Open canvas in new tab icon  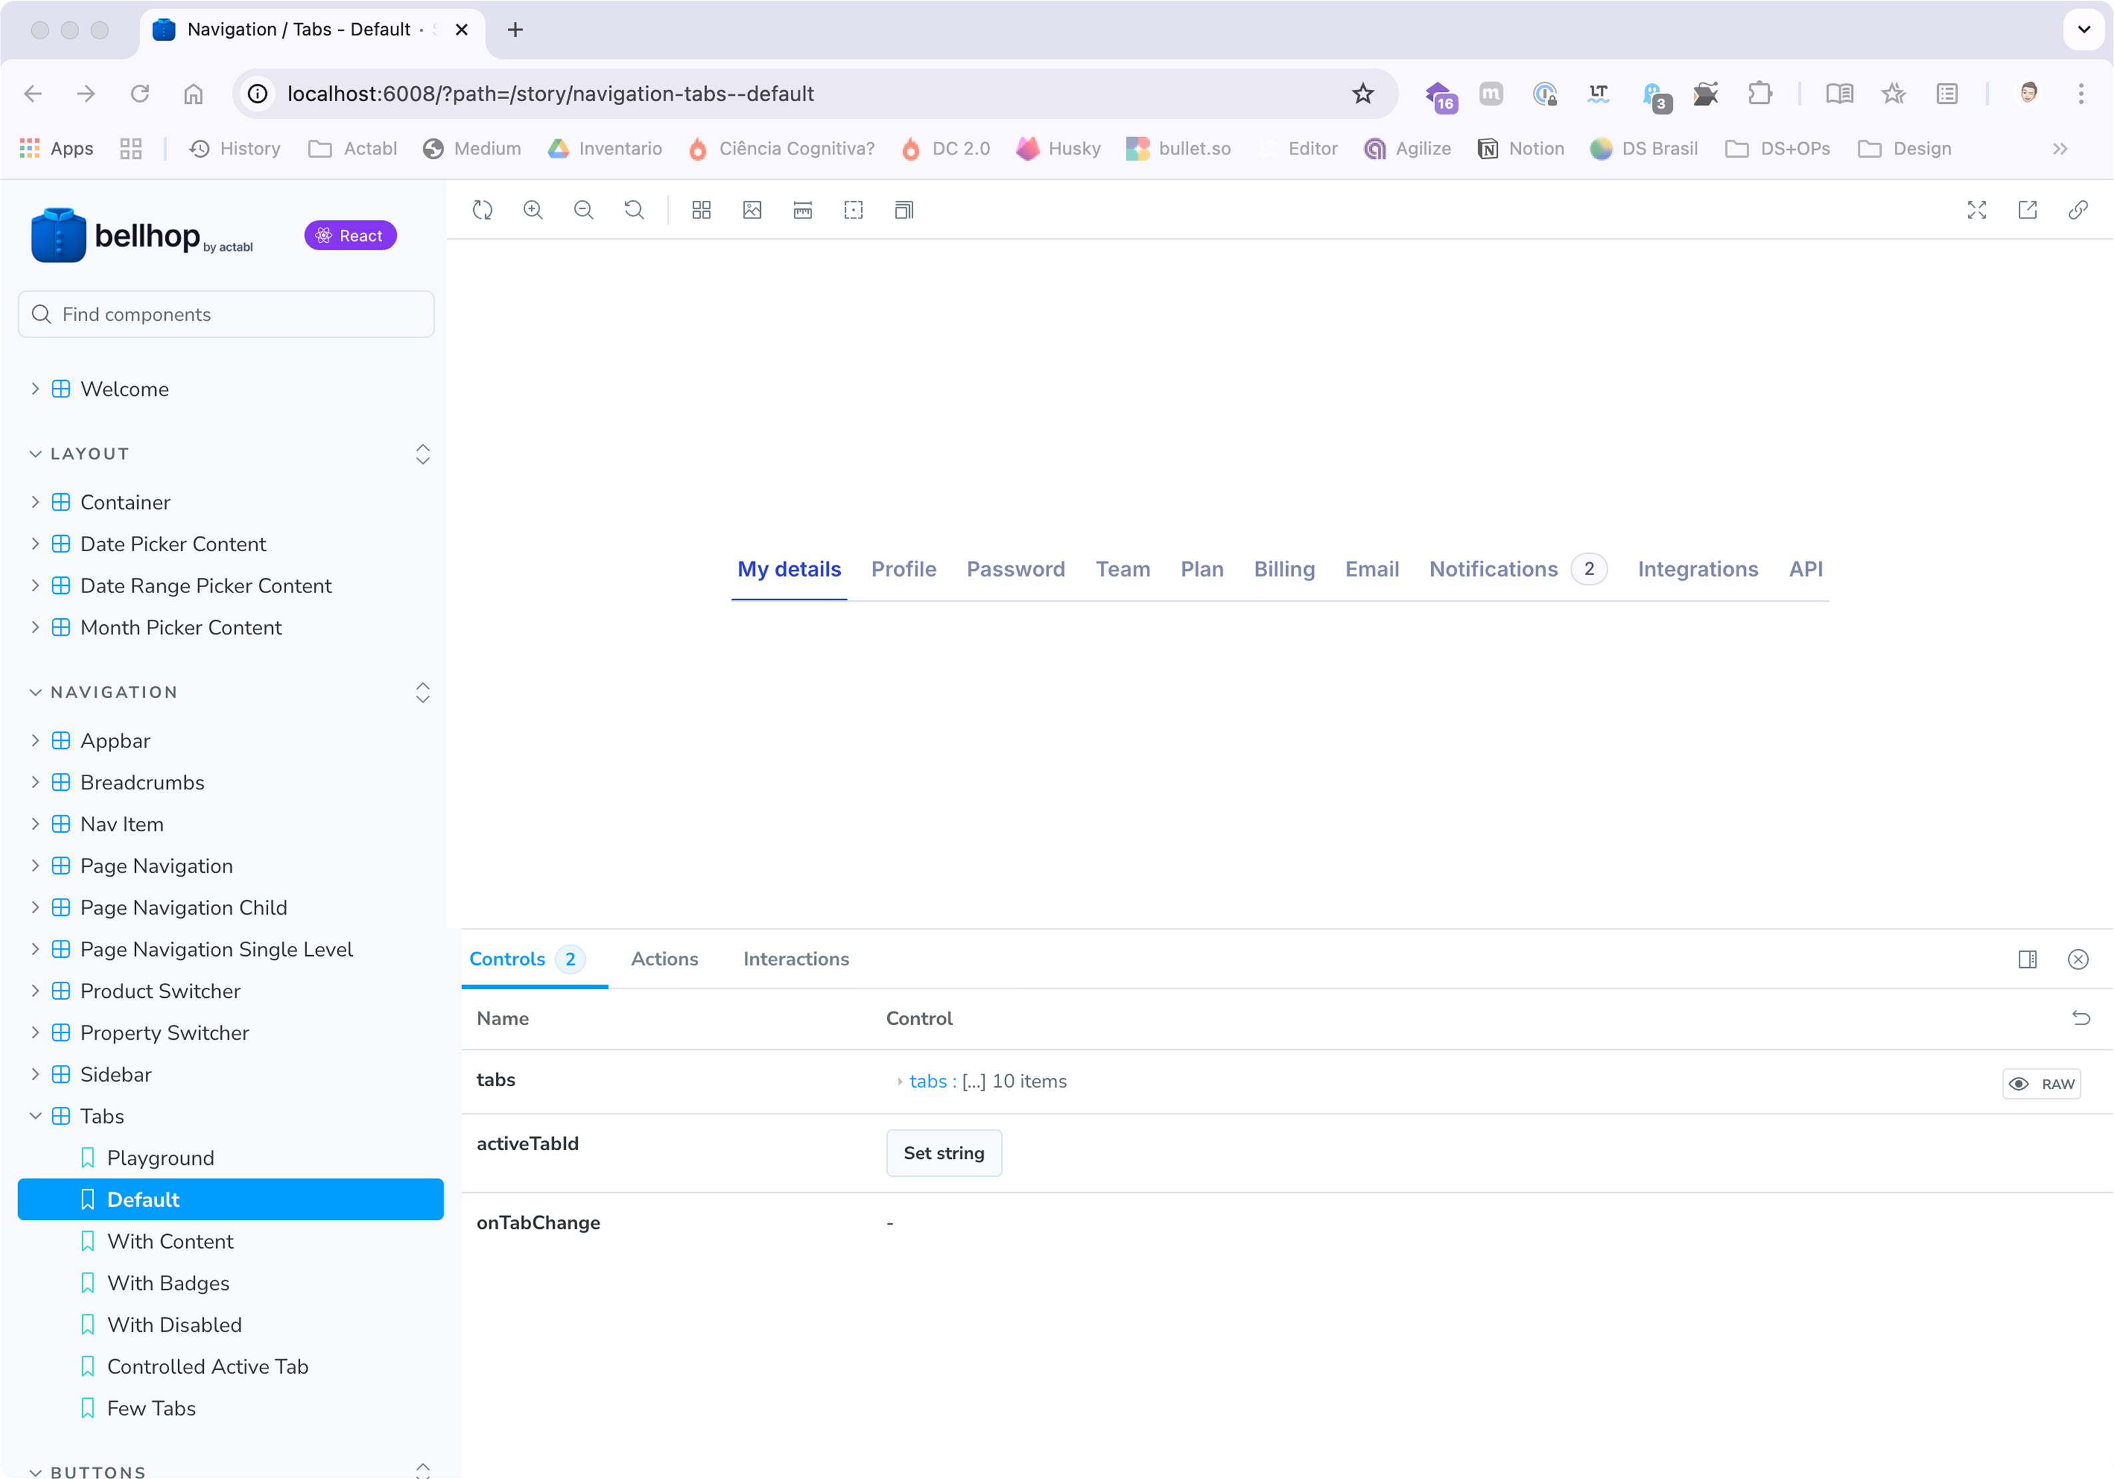[2027, 210]
